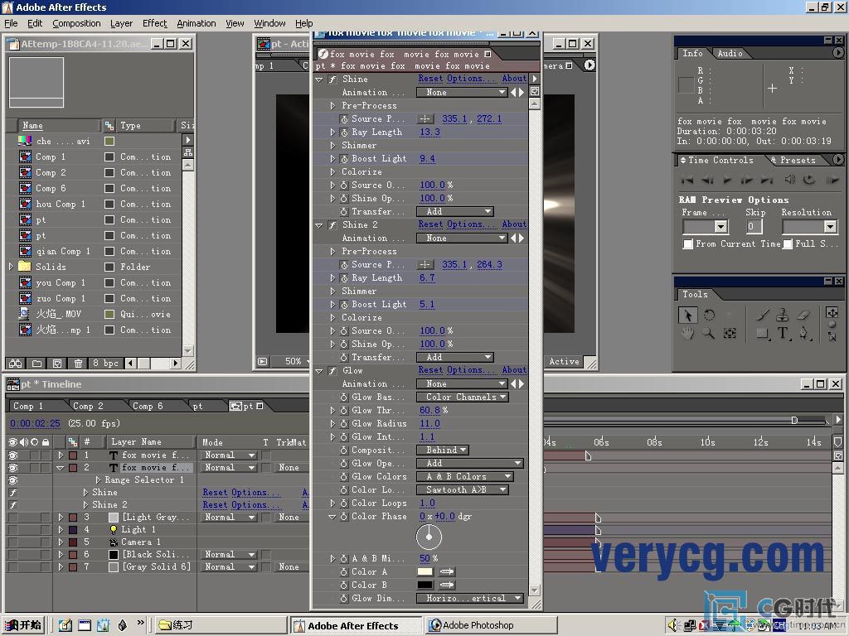Toggle the Shine effect 'f' switch in Effect Controls
This screenshot has width=849, height=636.
coord(332,79)
